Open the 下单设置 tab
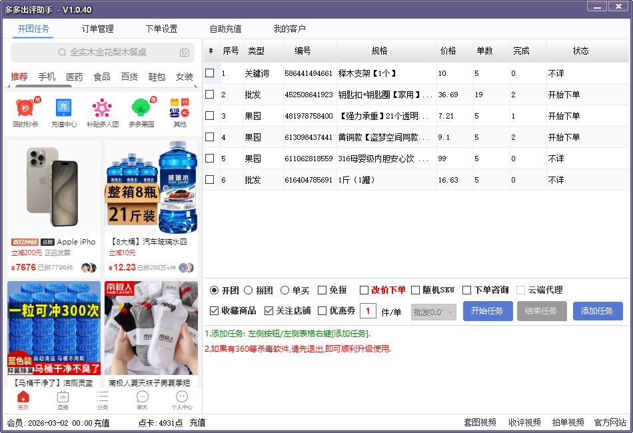The height and width of the screenshot is (433, 633). [161, 29]
